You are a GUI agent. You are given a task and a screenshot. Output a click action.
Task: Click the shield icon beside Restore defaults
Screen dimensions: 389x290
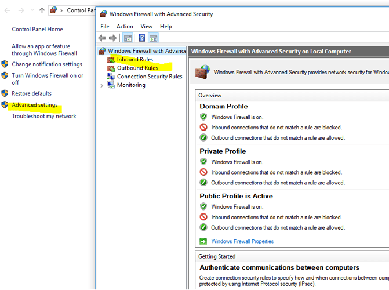click(x=5, y=93)
